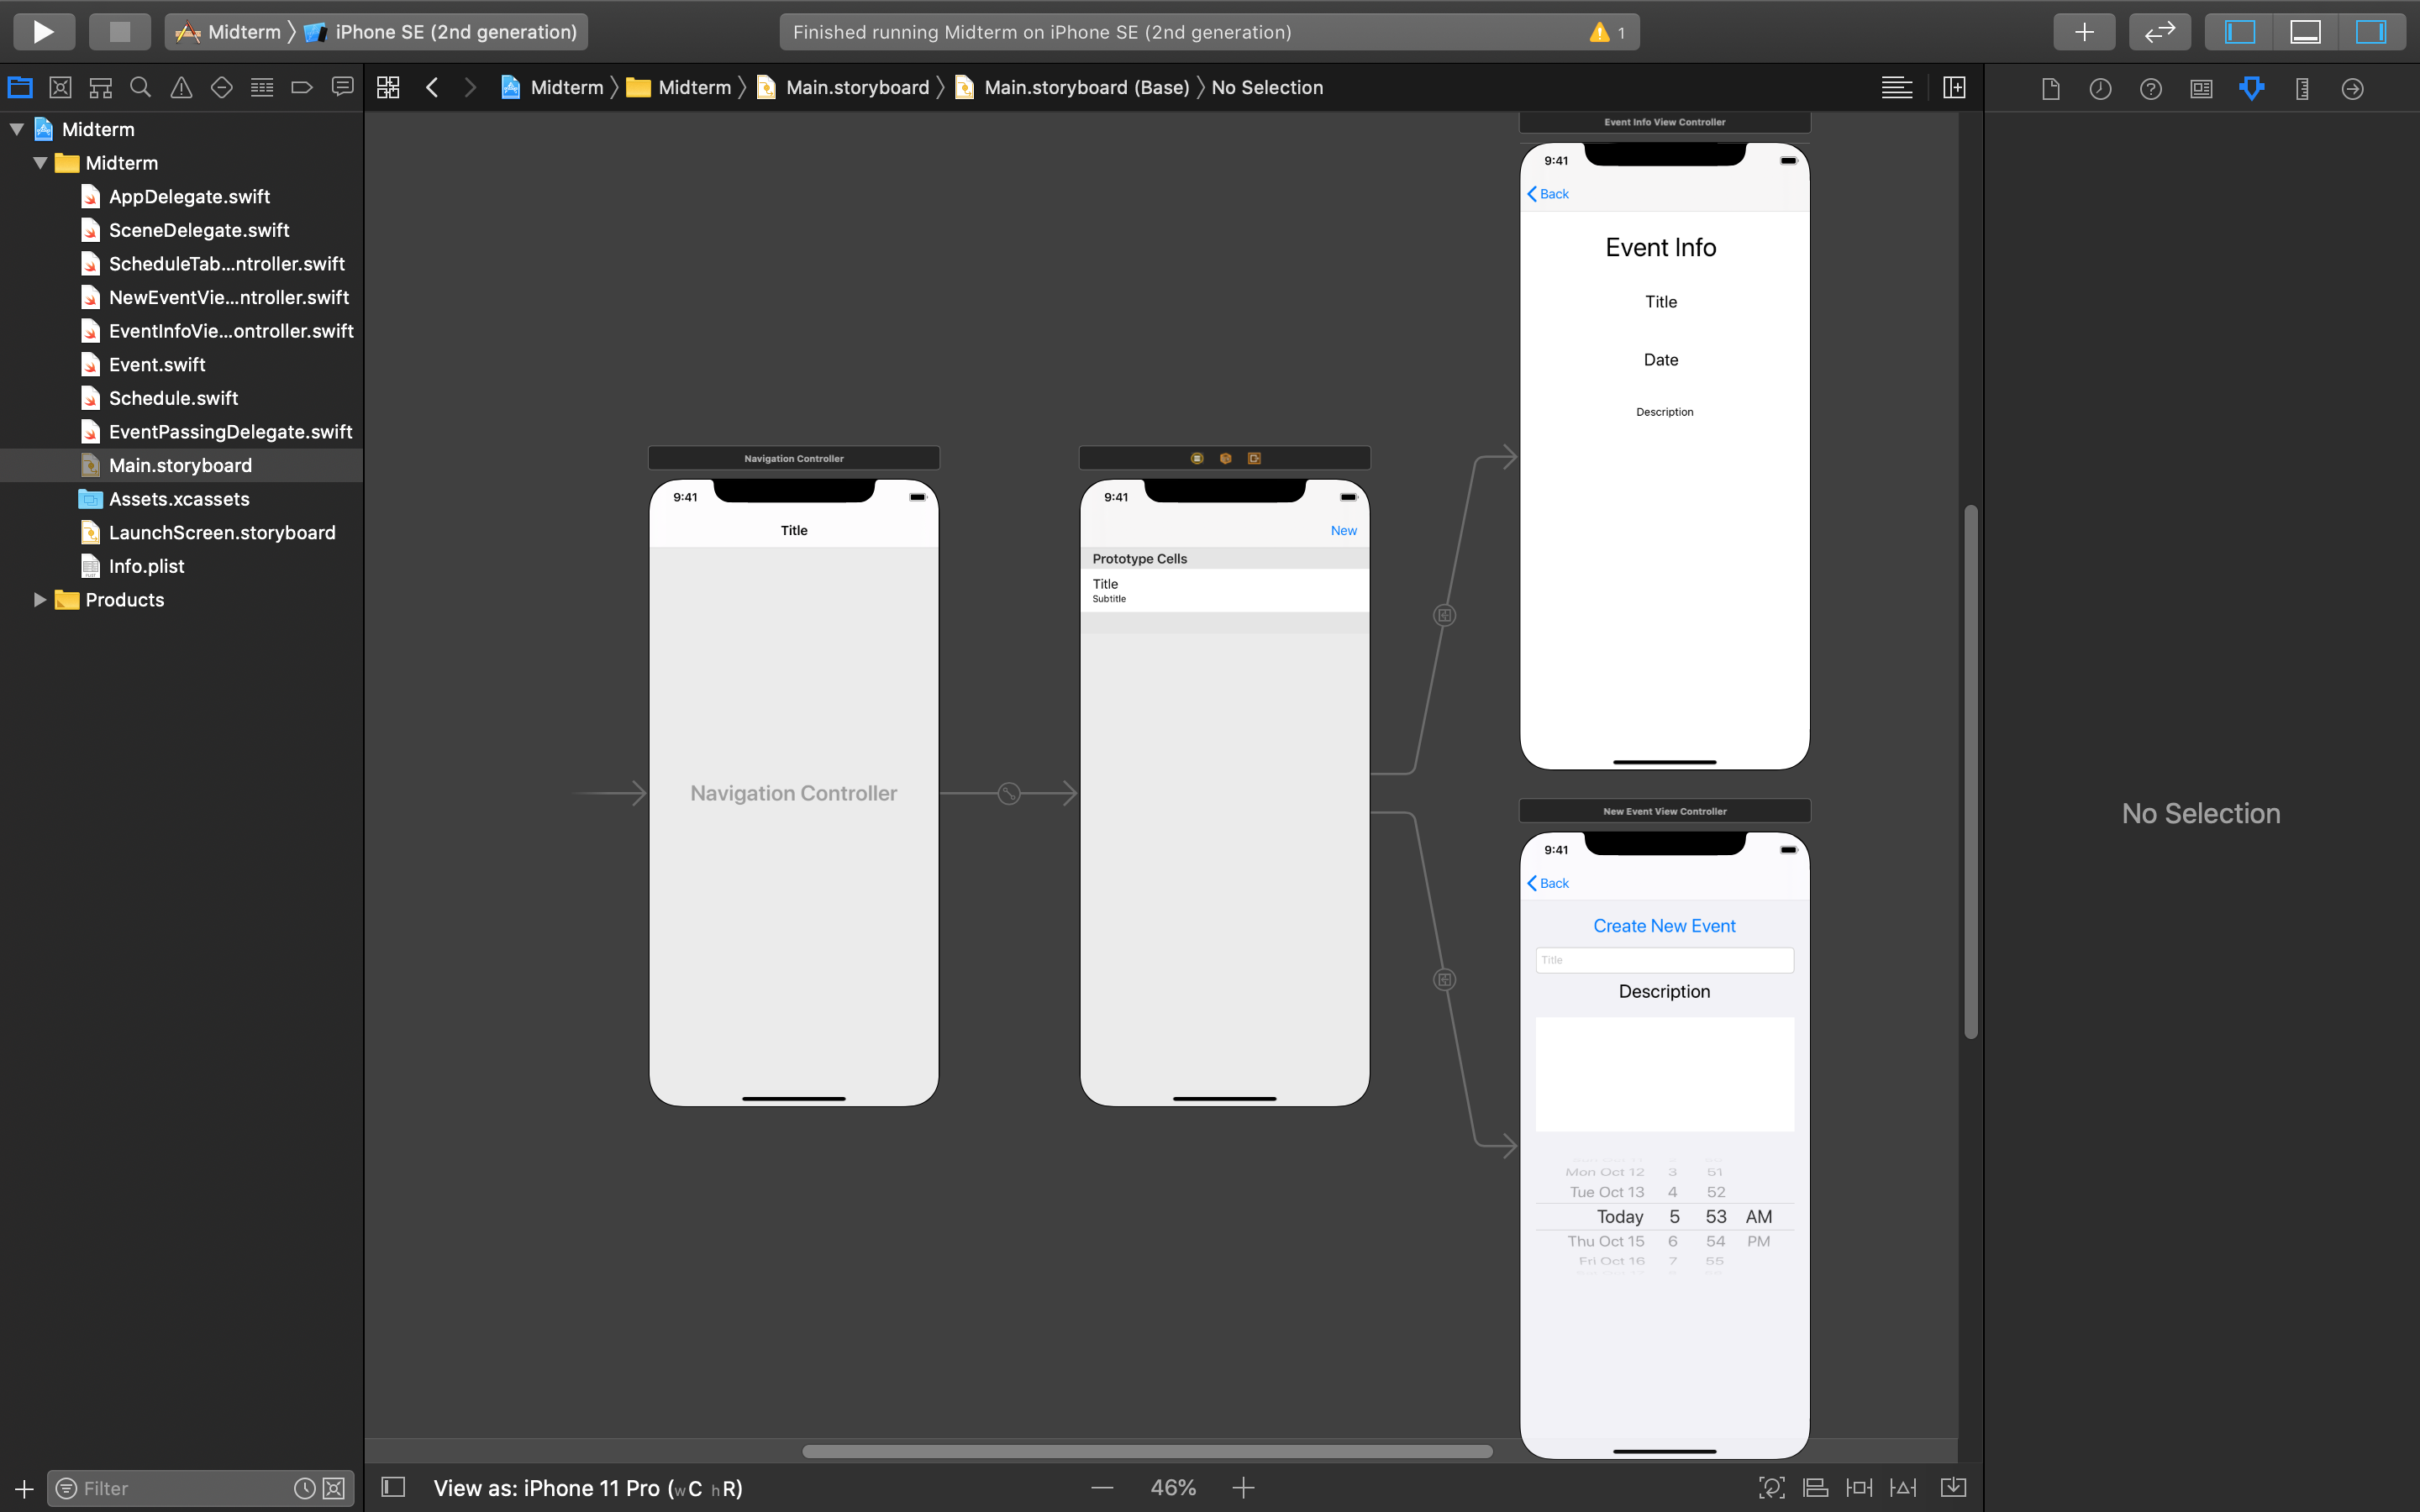Screen dimensions: 2420x1512
Task: Show the History inspector
Action: pos(2100,89)
